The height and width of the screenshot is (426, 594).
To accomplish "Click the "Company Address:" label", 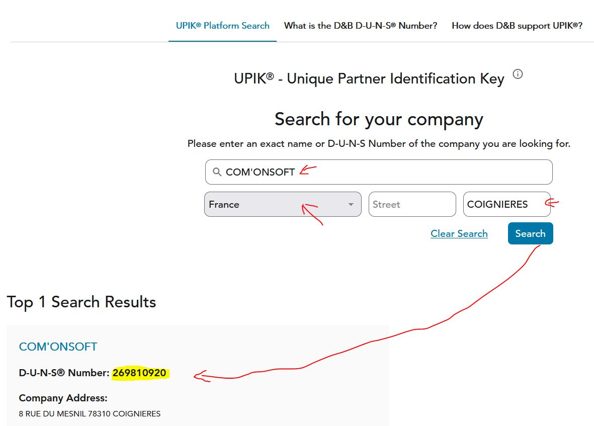I will pos(63,398).
